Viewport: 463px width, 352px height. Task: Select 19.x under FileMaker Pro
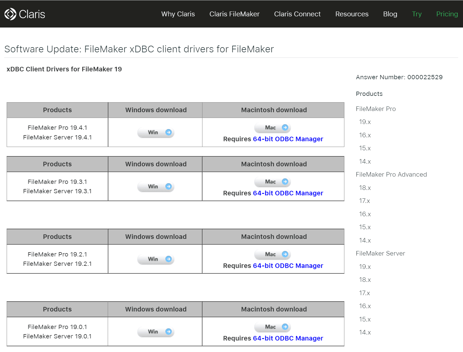coord(365,122)
